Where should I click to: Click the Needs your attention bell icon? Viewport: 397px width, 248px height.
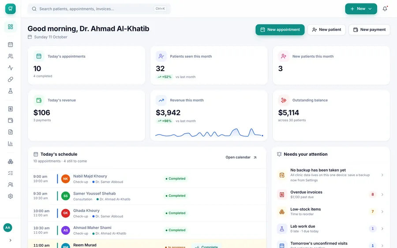click(x=279, y=154)
